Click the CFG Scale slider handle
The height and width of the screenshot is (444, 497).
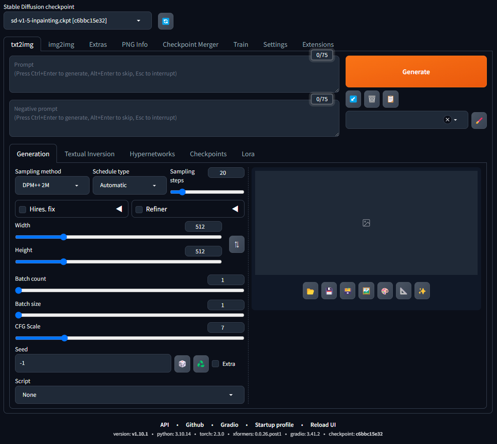pos(64,338)
